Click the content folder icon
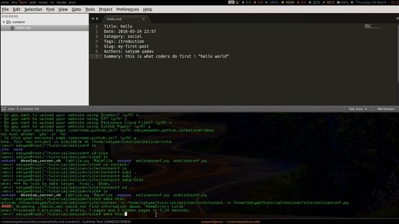The width and height of the screenshot is (399, 224). pyautogui.click(x=9, y=22)
